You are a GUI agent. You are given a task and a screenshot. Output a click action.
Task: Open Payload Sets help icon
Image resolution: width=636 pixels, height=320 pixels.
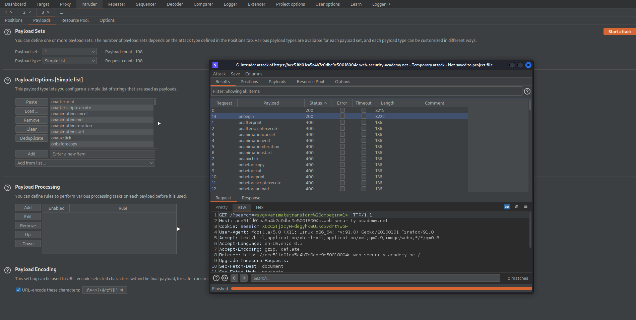(7, 32)
